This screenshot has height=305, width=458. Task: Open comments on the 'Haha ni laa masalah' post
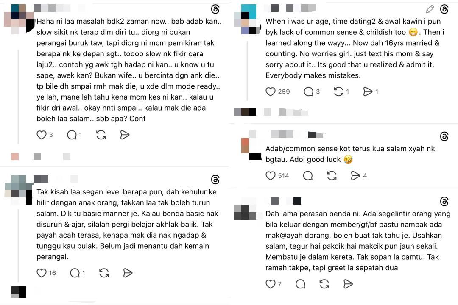click(72, 135)
